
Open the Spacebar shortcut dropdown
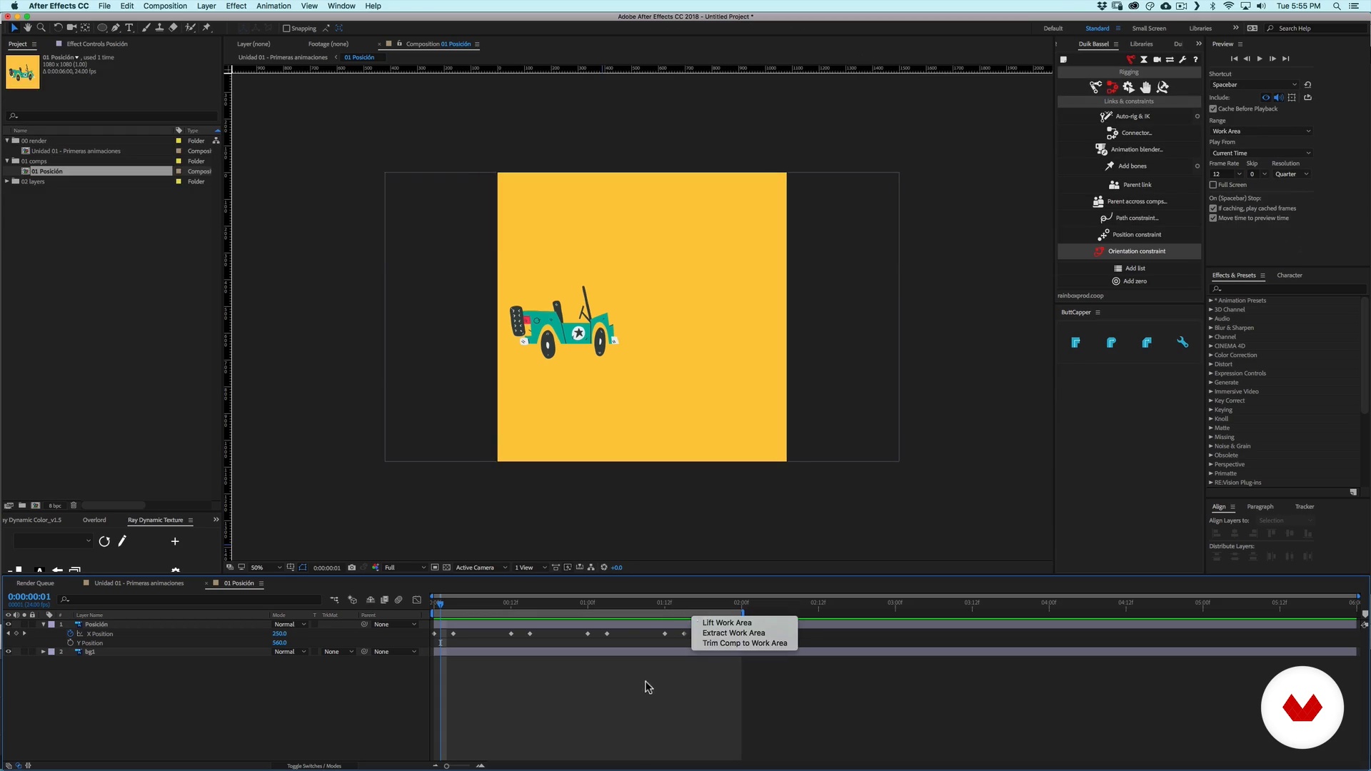point(1255,85)
